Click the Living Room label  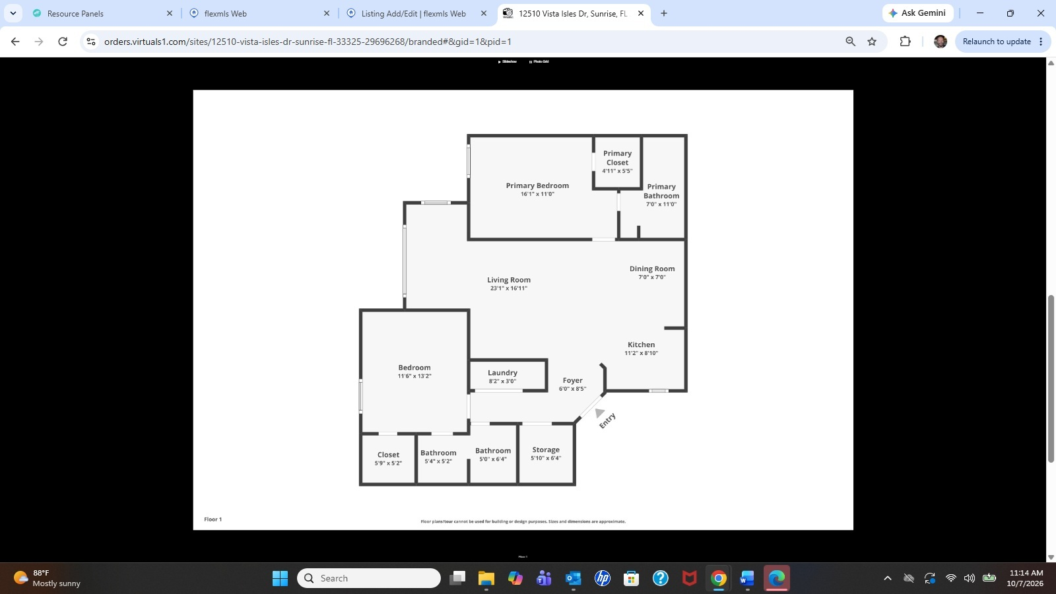pyautogui.click(x=509, y=280)
